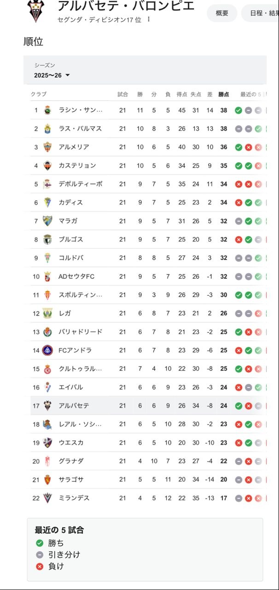Switch to the 概要 tab
This screenshot has width=279, height=590.
pos(222,13)
